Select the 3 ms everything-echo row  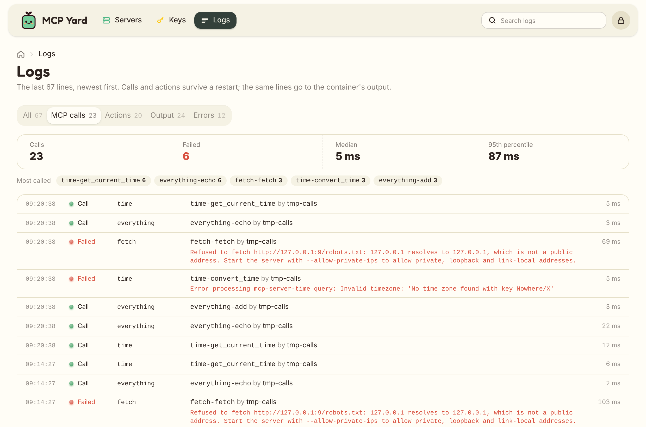tap(323, 223)
